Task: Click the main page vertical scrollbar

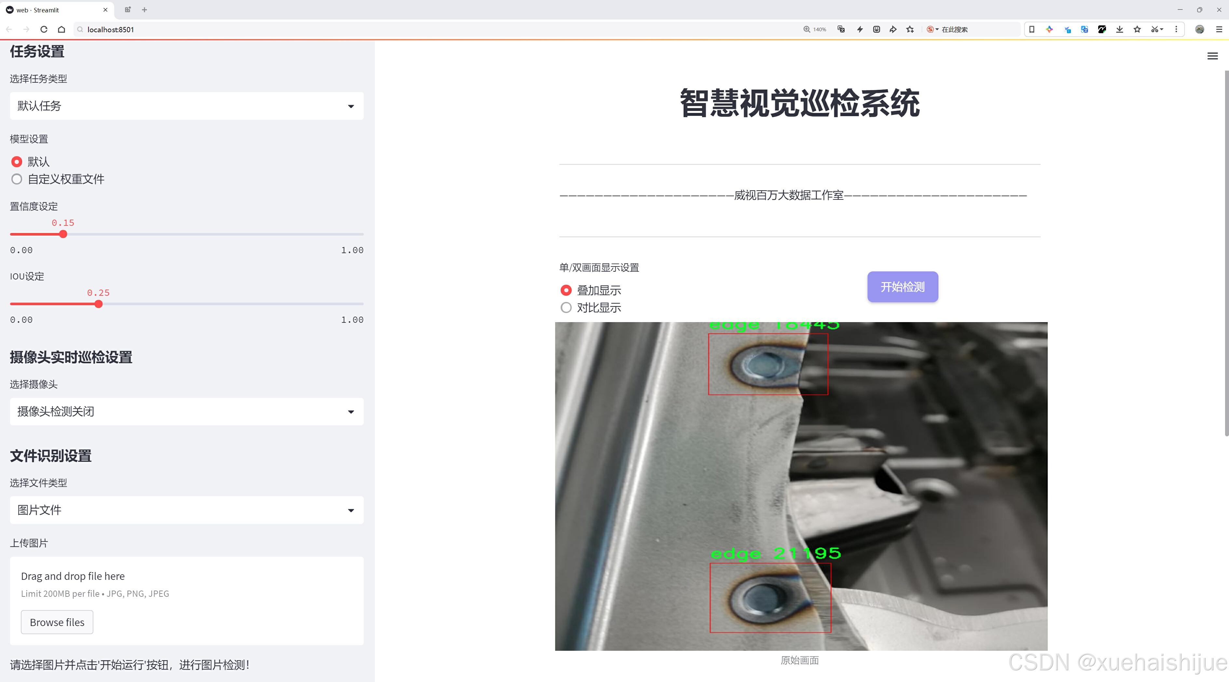Action: tap(1226, 253)
